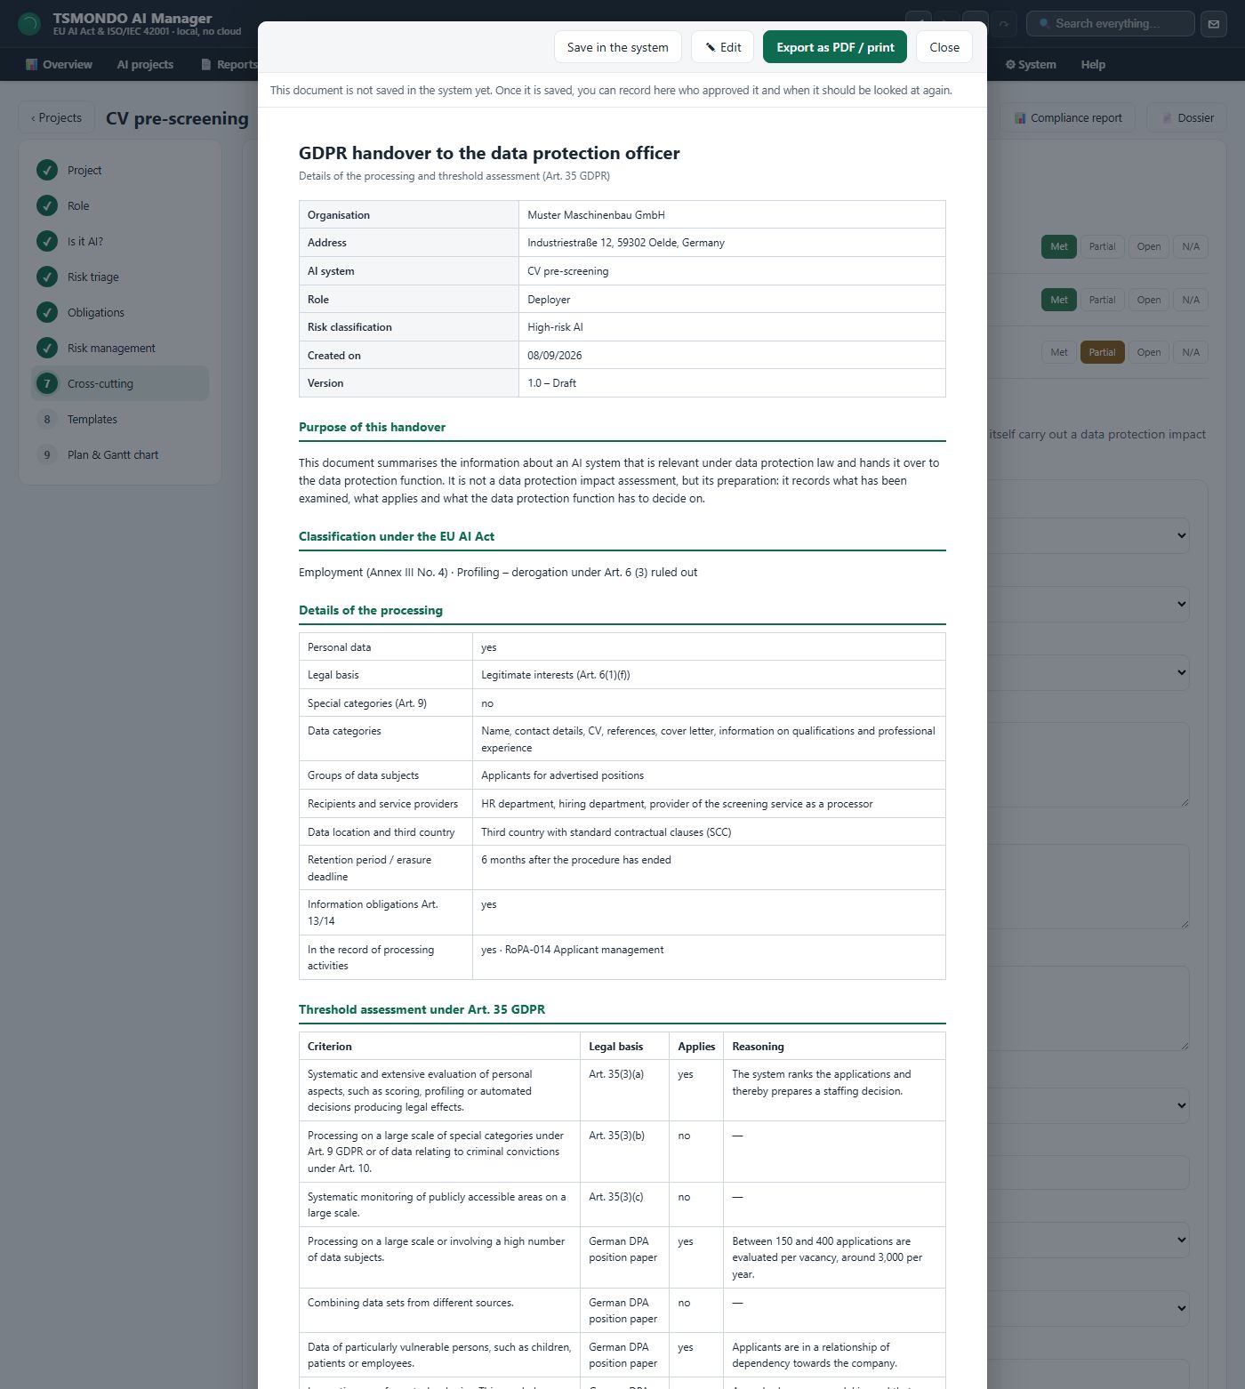Open the Help menu item
The width and height of the screenshot is (1245, 1389).
click(x=1093, y=64)
